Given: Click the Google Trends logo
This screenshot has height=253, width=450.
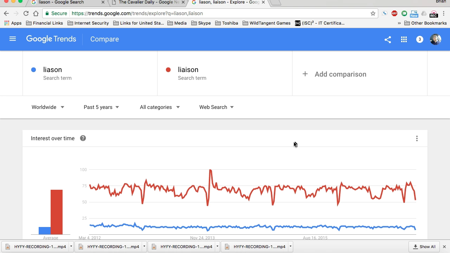Looking at the screenshot, I should pyautogui.click(x=51, y=39).
